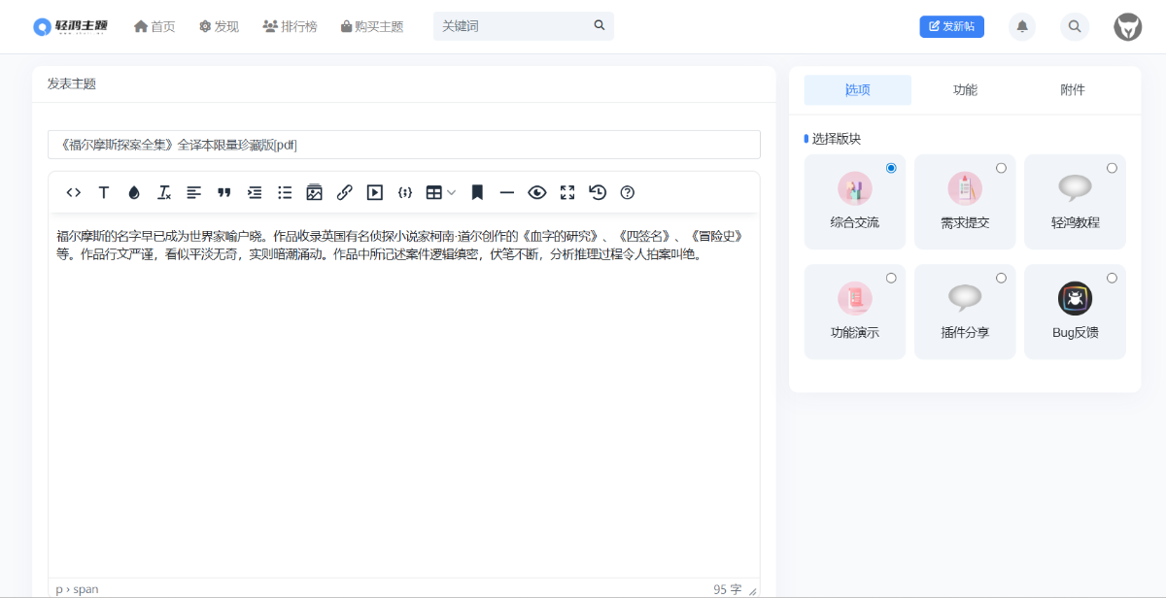
Task: Select the 需求提交 radio button
Action: (x=1001, y=168)
